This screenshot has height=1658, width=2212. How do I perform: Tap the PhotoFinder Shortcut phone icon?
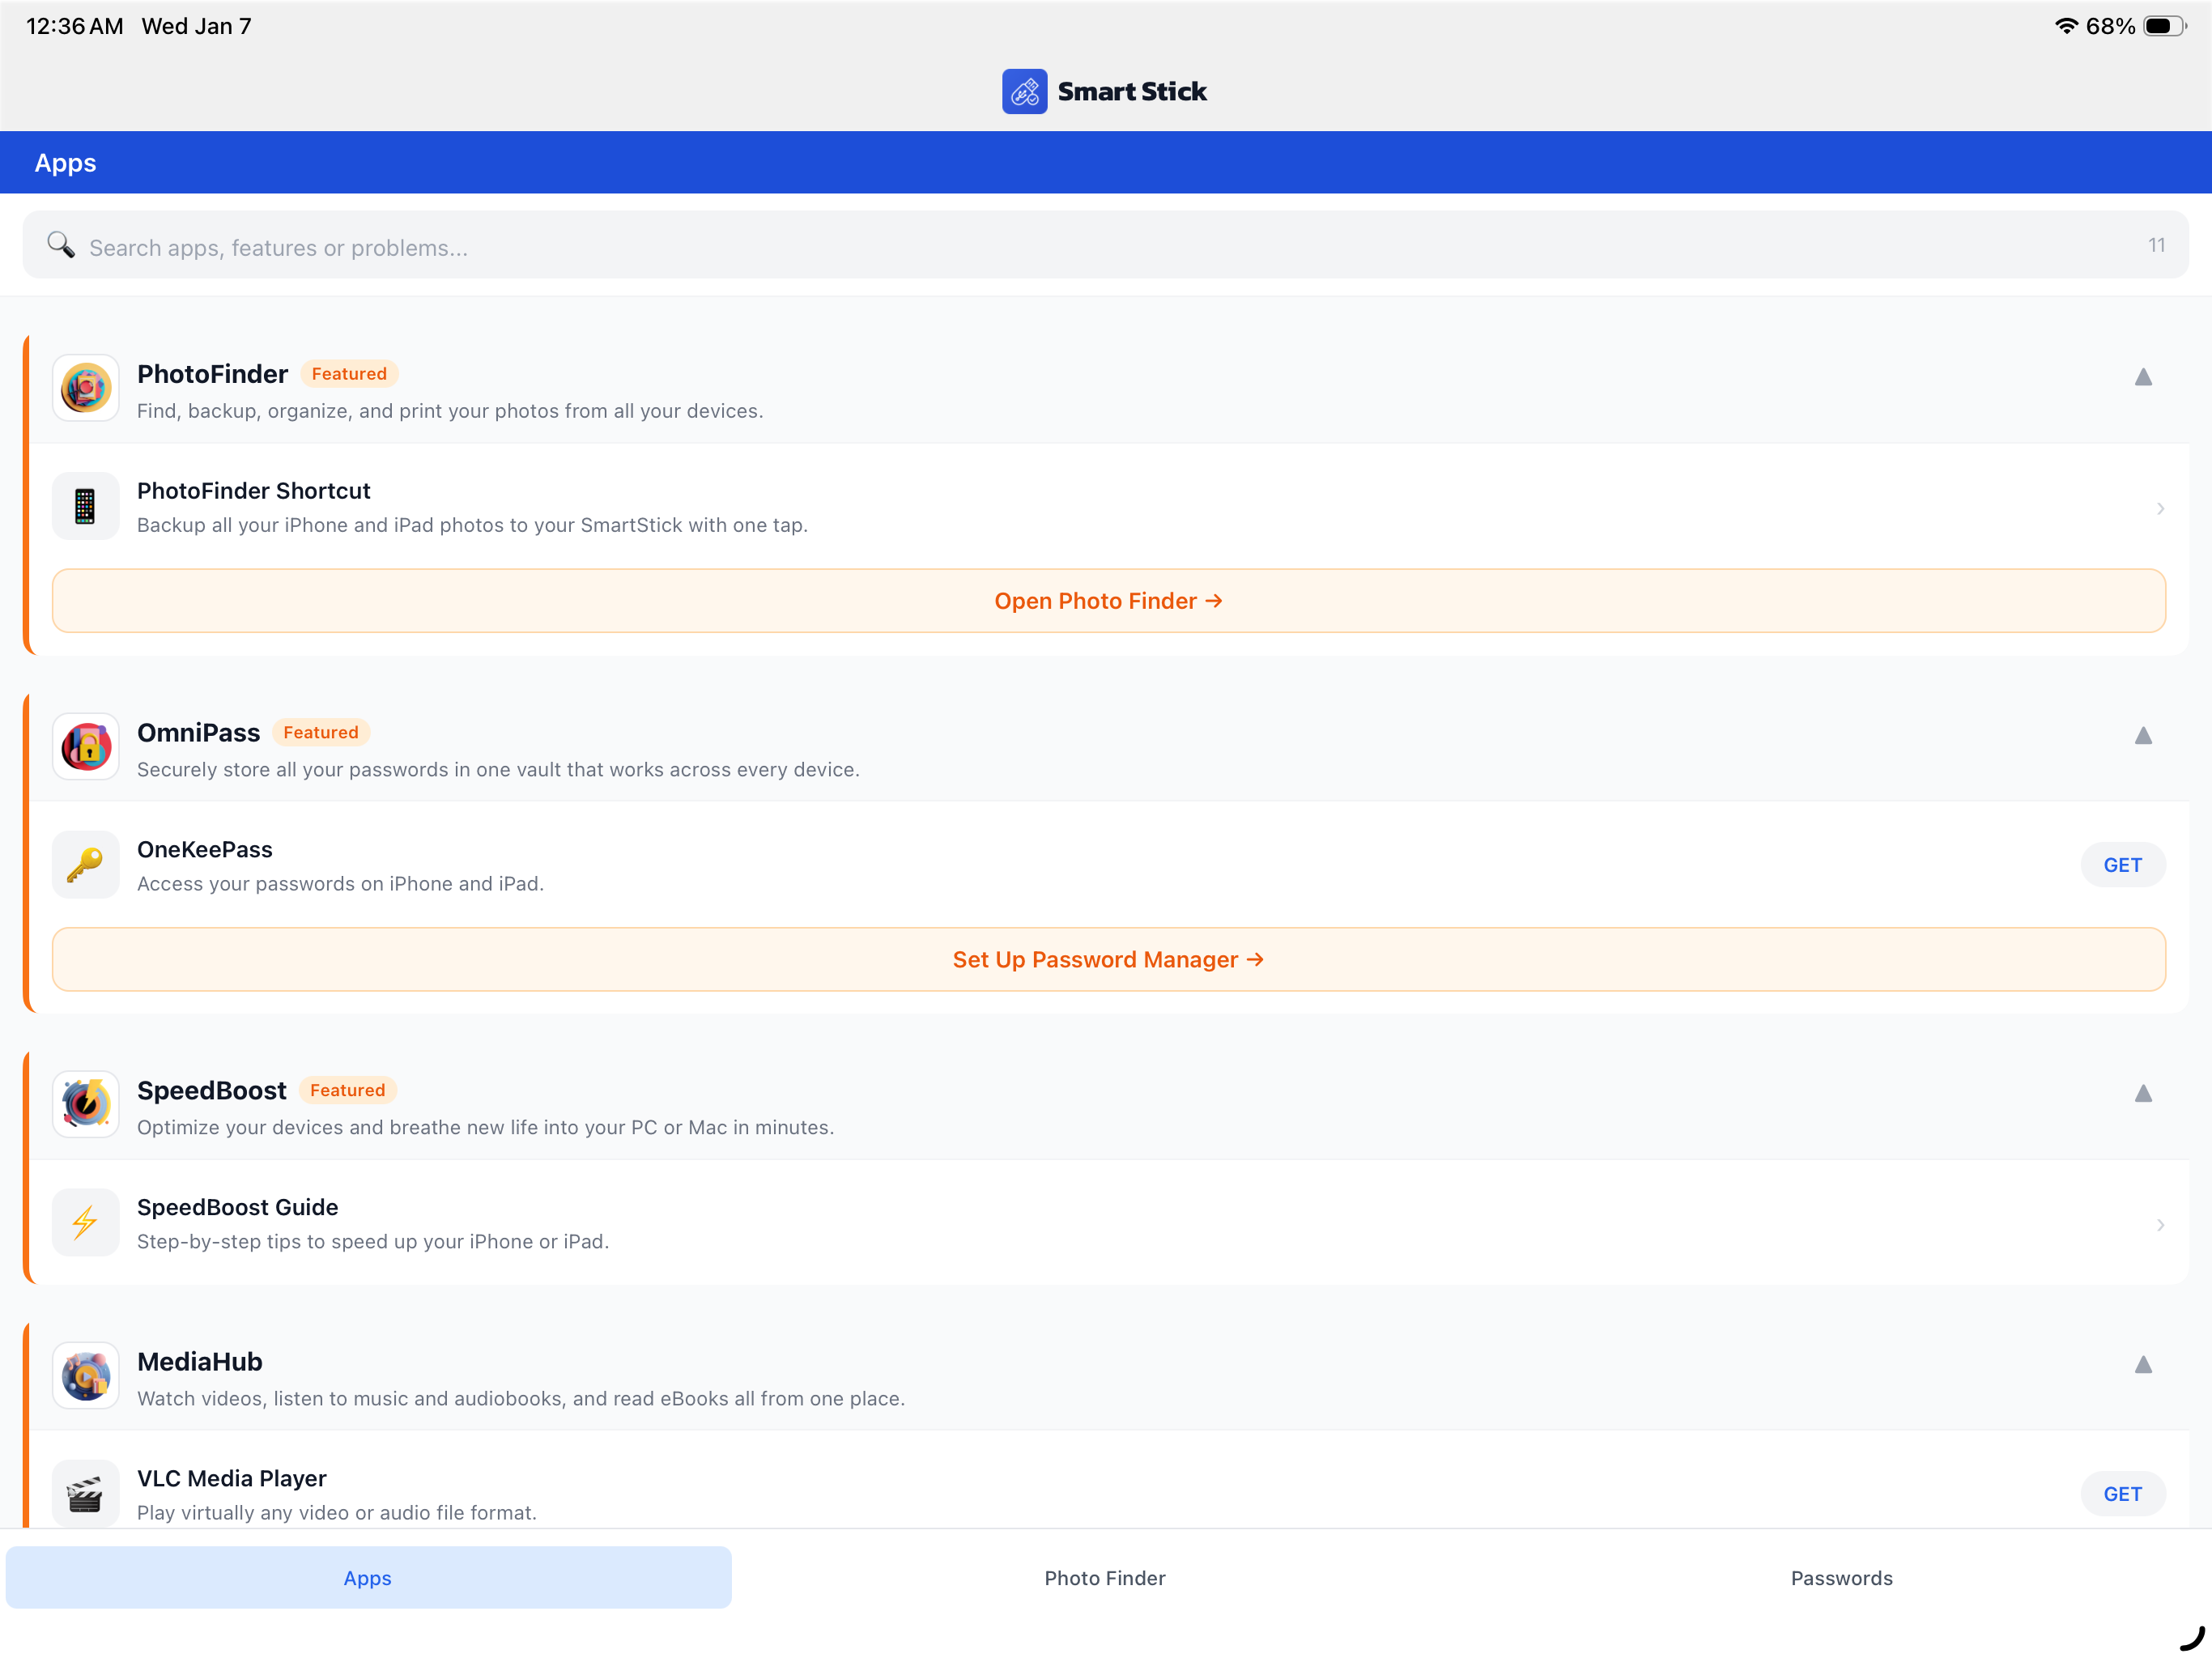click(x=86, y=506)
